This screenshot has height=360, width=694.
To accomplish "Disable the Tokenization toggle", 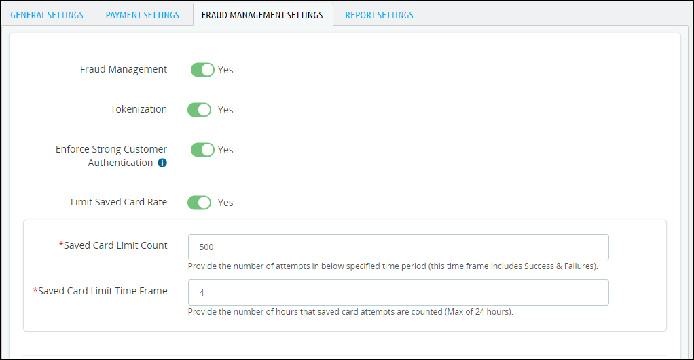I will 200,110.
